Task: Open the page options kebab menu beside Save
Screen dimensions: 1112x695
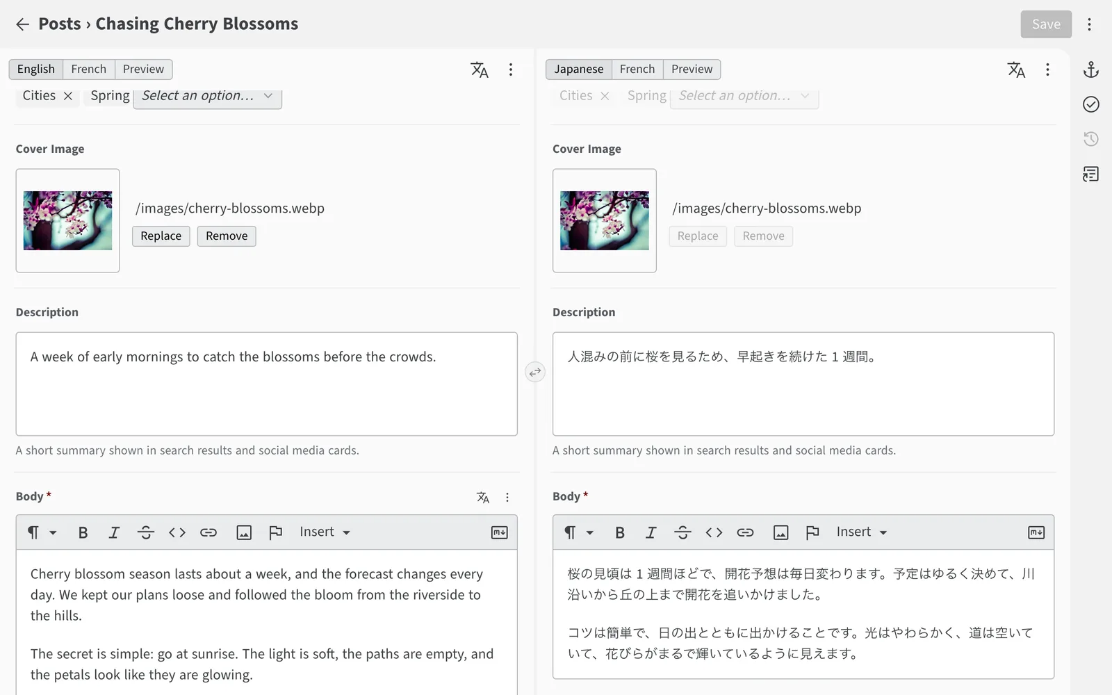Action: point(1089,24)
